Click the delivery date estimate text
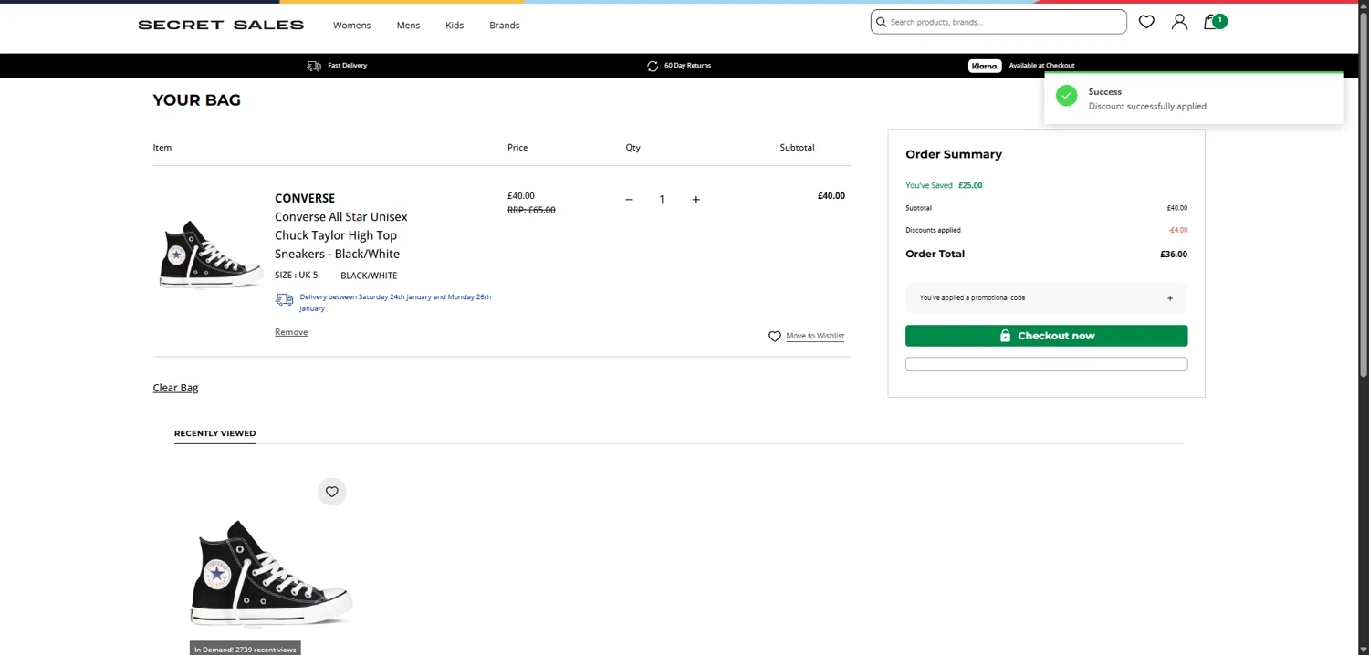This screenshot has height=655, width=1369. point(395,303)
